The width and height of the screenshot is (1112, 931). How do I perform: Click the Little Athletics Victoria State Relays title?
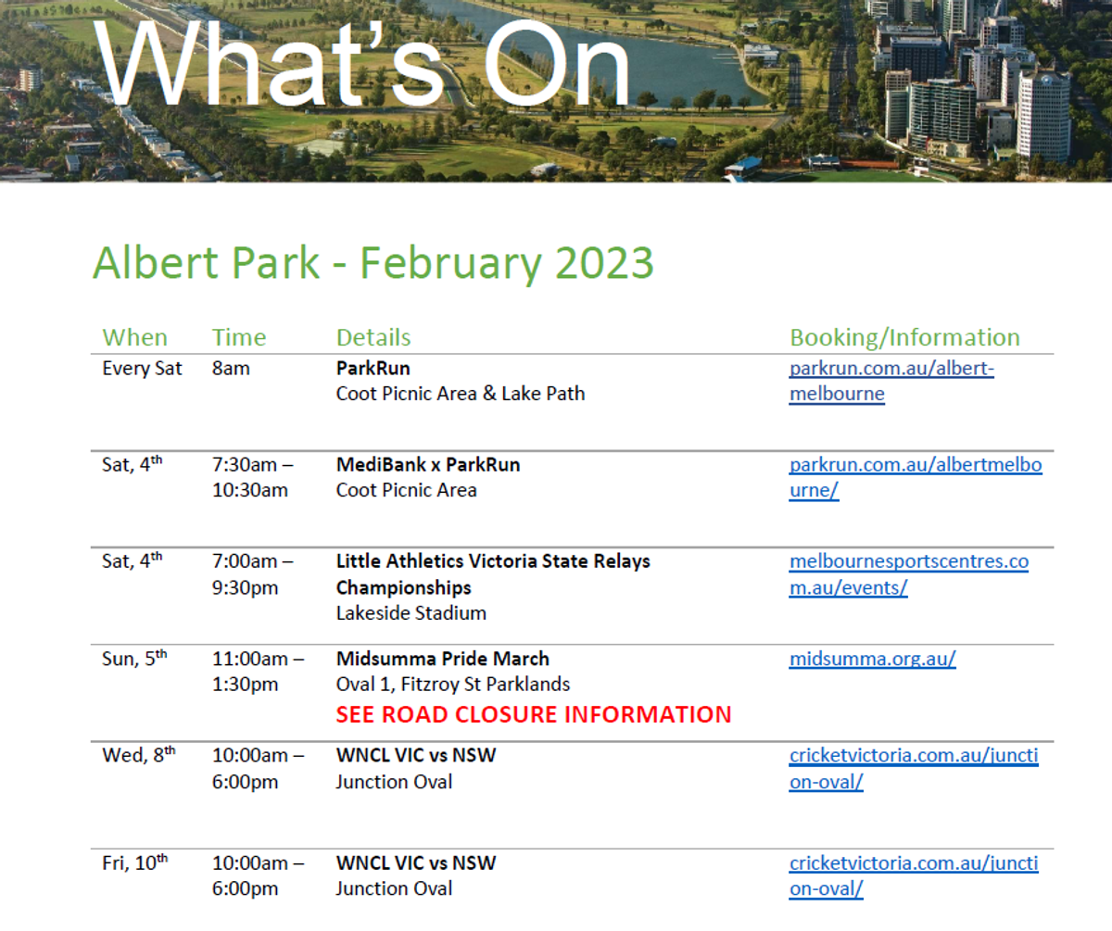coord(492,561)
